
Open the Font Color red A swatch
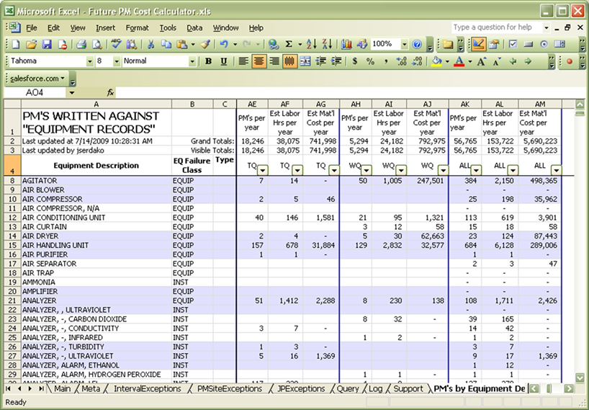click(x=459, y=61)
